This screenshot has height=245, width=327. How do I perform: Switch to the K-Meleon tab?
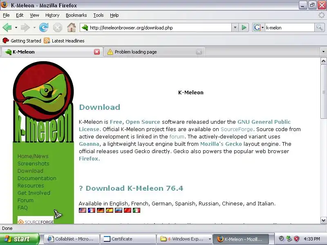coord(52,52)
